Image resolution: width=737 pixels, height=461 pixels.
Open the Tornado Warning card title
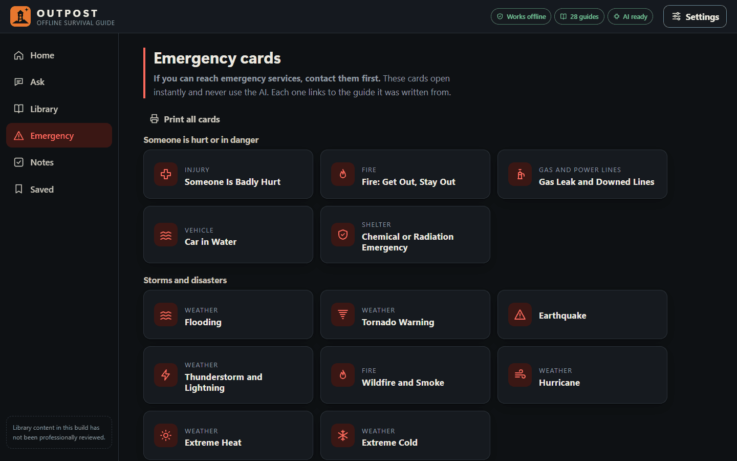click(398, 322)
